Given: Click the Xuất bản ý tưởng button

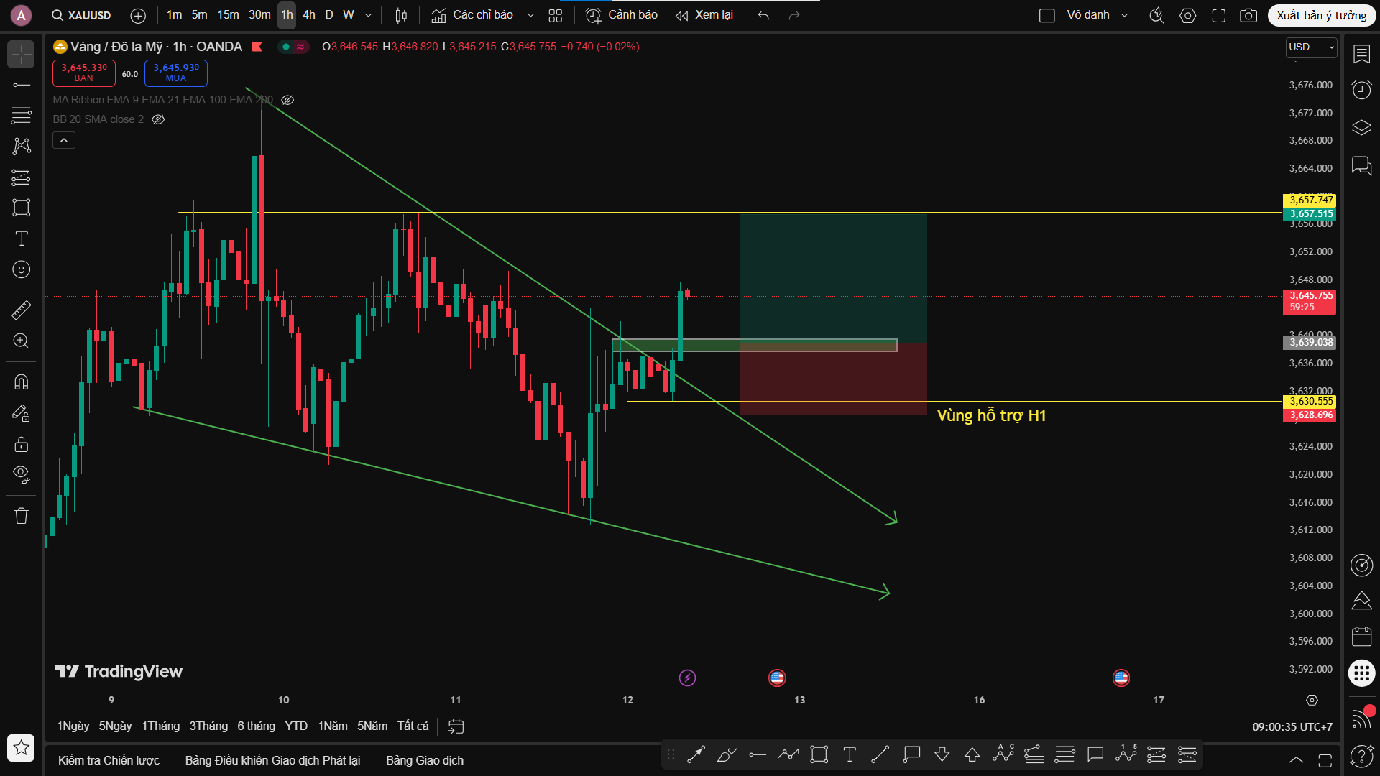Looking at the screenshot, I should tap(1322, 15).
